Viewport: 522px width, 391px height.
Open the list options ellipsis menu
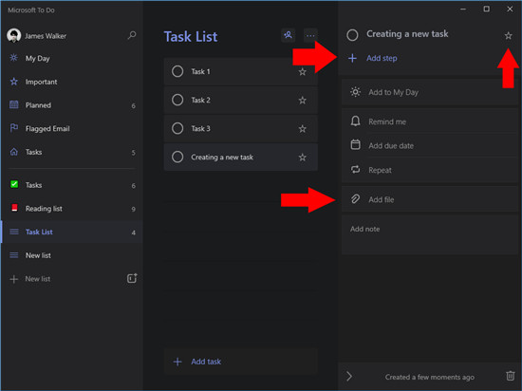(310, 35)
